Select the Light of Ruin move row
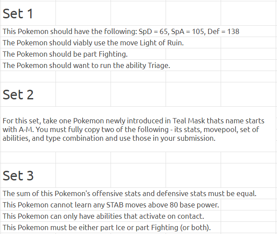This screenshot has width=277, height=234. (111, 43)
